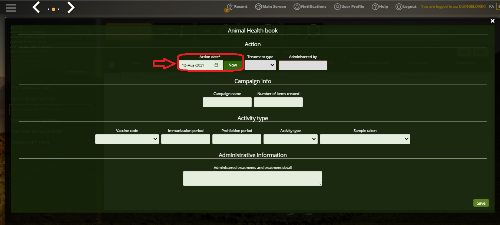Open the User Profile page
Image resolution: width=500 pixels, height=225 pixels.
coord(349,7)
